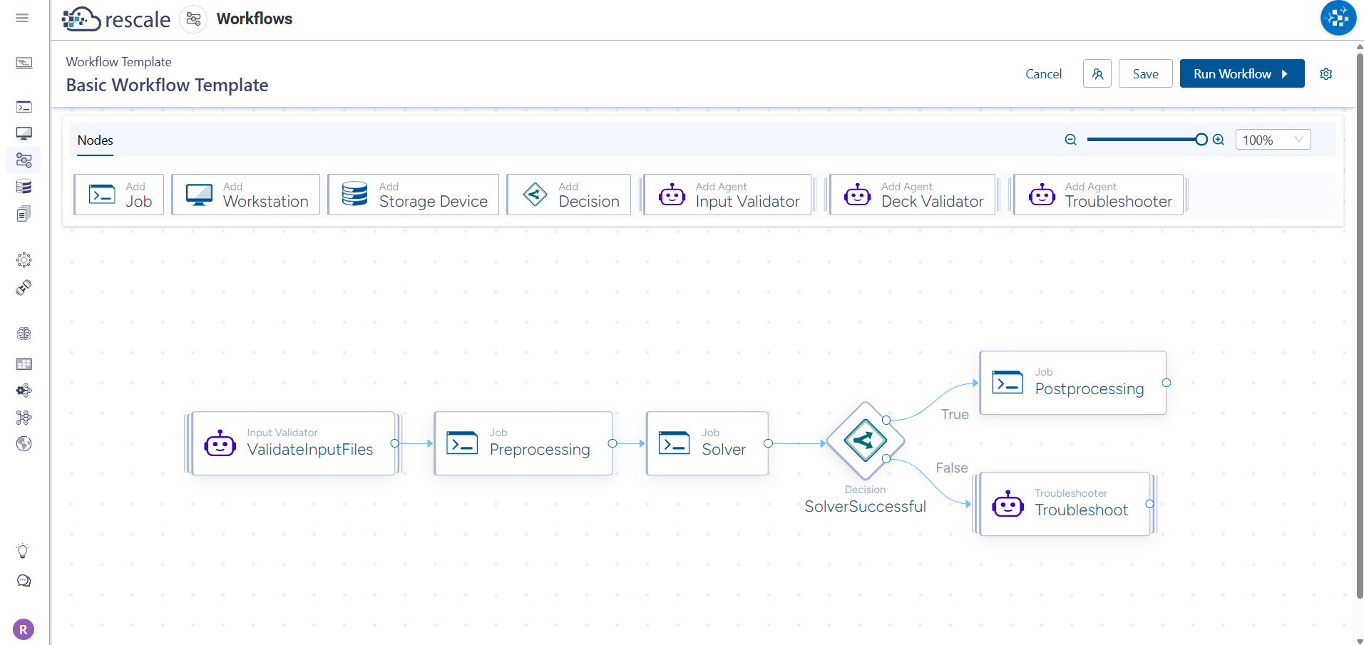This screenshot has height=645, width=1364.
Task: Add a Job node
Action: click(x=119, y=195)
